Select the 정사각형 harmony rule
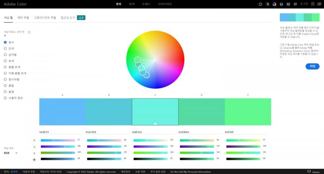Image resolution: width=324 pixels, height=174 pixels. pos(12,79)
